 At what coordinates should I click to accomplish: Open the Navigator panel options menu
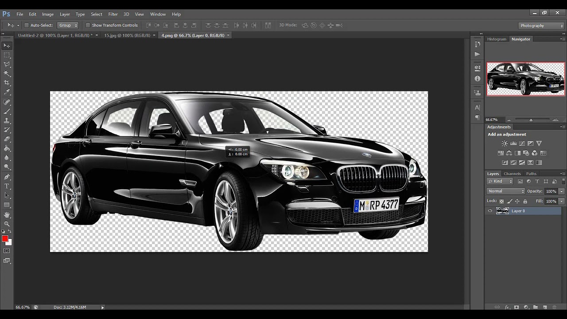[563, 39]
